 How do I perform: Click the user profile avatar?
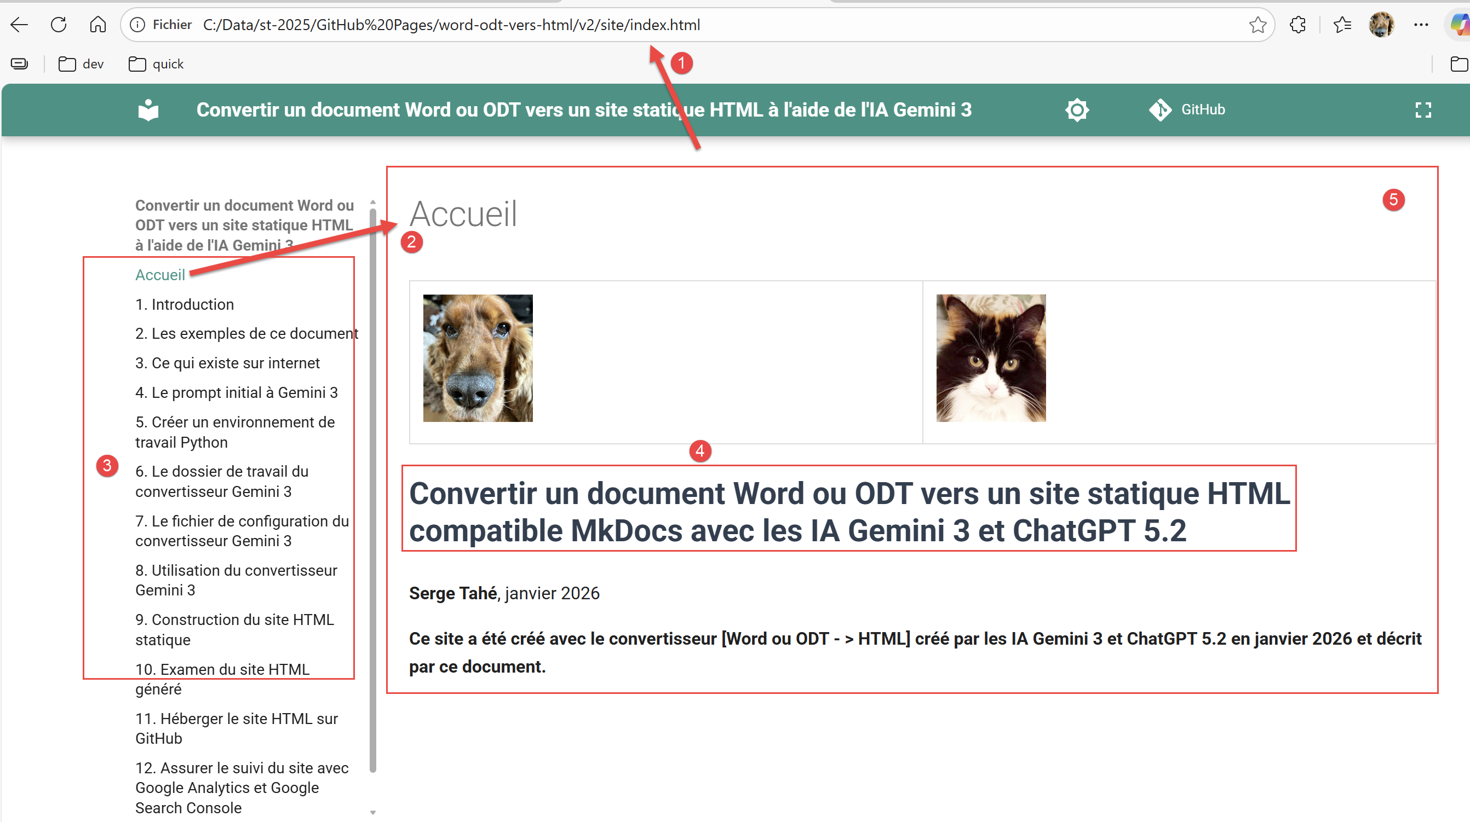1381,25
